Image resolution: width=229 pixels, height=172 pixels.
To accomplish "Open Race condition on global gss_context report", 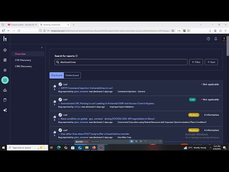I will click(x=108, y=119).
